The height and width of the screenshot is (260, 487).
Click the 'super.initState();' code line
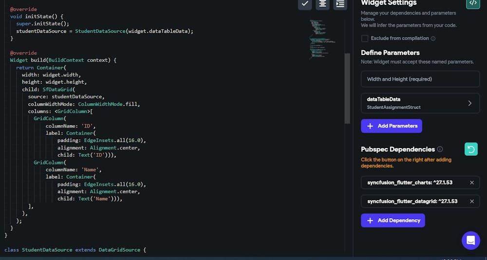pos(42,23)
